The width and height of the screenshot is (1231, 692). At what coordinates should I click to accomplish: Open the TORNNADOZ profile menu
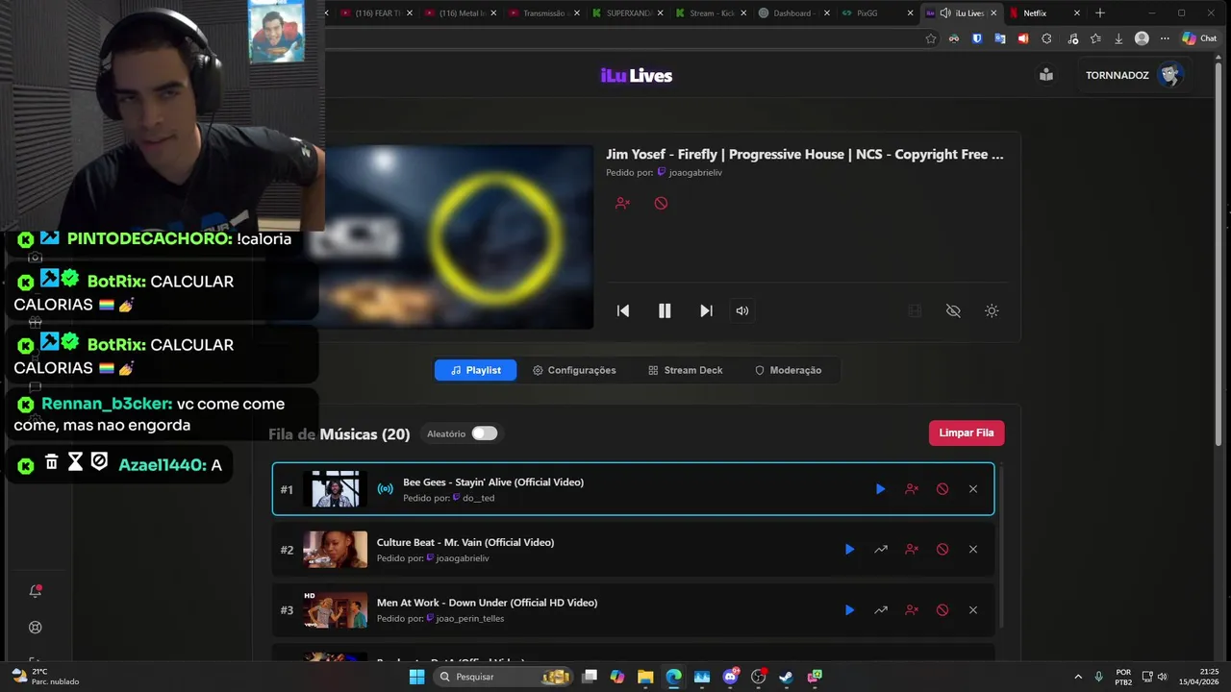[1134, 75]
